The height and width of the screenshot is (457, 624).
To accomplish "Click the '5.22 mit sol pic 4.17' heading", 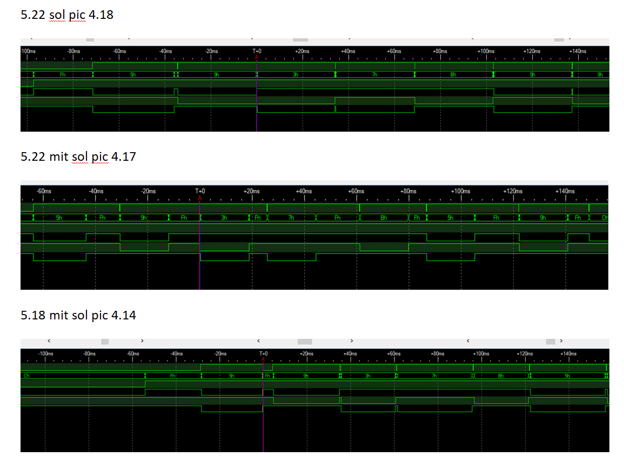I will point(78,156).
